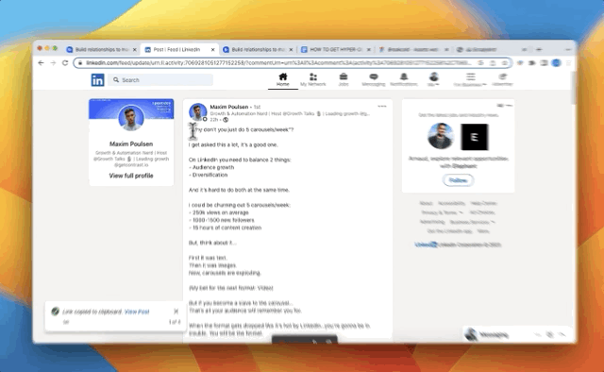Click post author avatar thumbnail

[x=197, y=112]
